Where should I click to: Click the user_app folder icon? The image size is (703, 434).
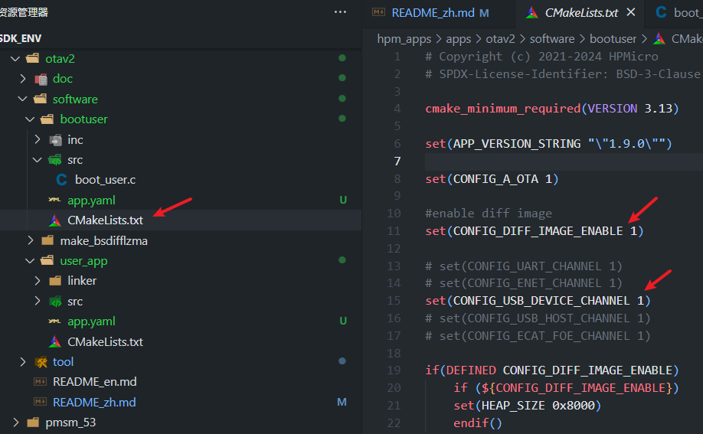(47, 261)
